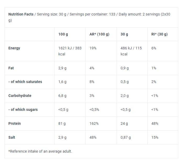This screenshot has width=183, height=166.
Task: Click the Nutrition Facts heading text
Action: click(21, 14)
